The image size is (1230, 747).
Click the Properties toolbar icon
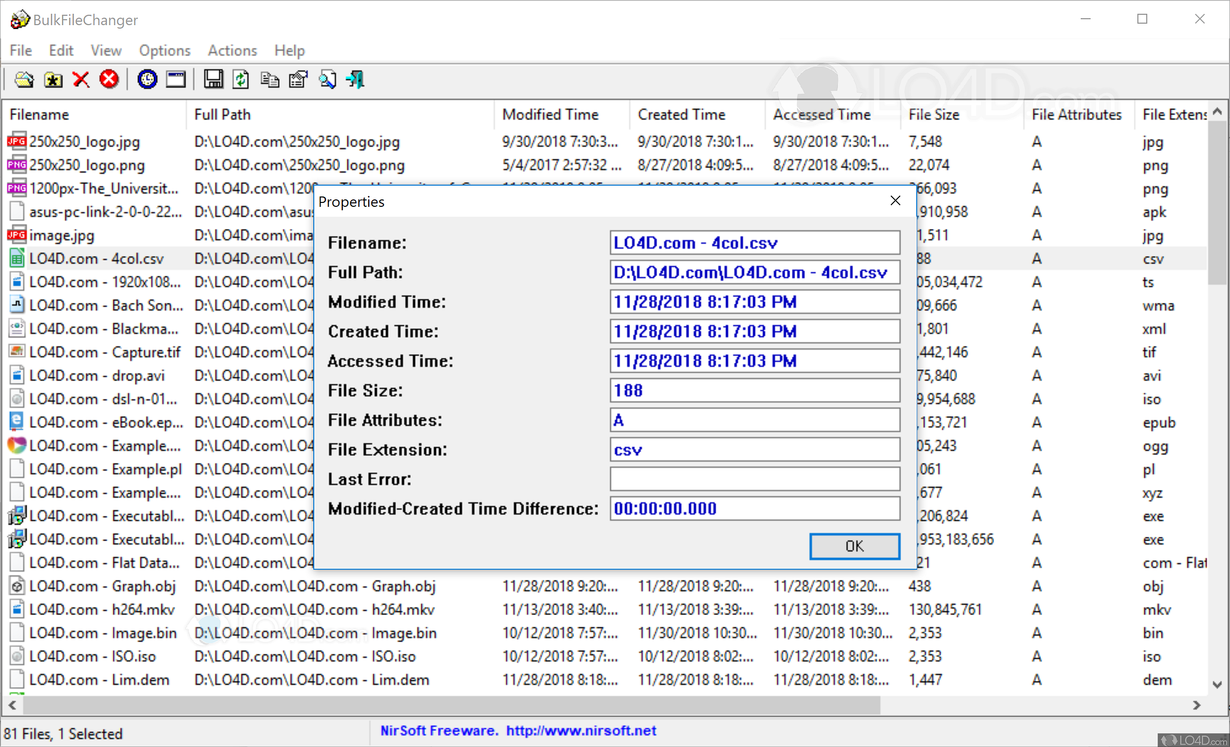[x=299, y=79]
